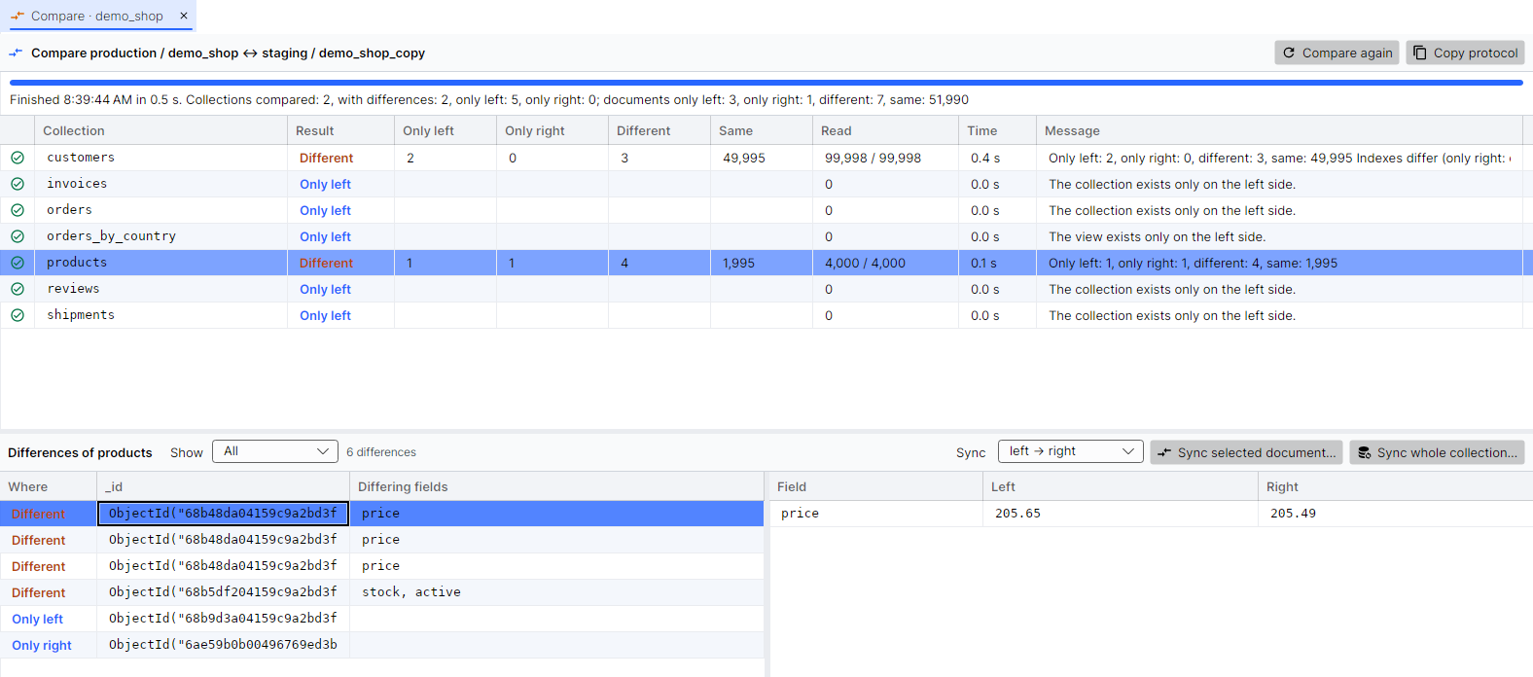Click the Message column header
The image size is (1533, 677).
pos(1279,130)
